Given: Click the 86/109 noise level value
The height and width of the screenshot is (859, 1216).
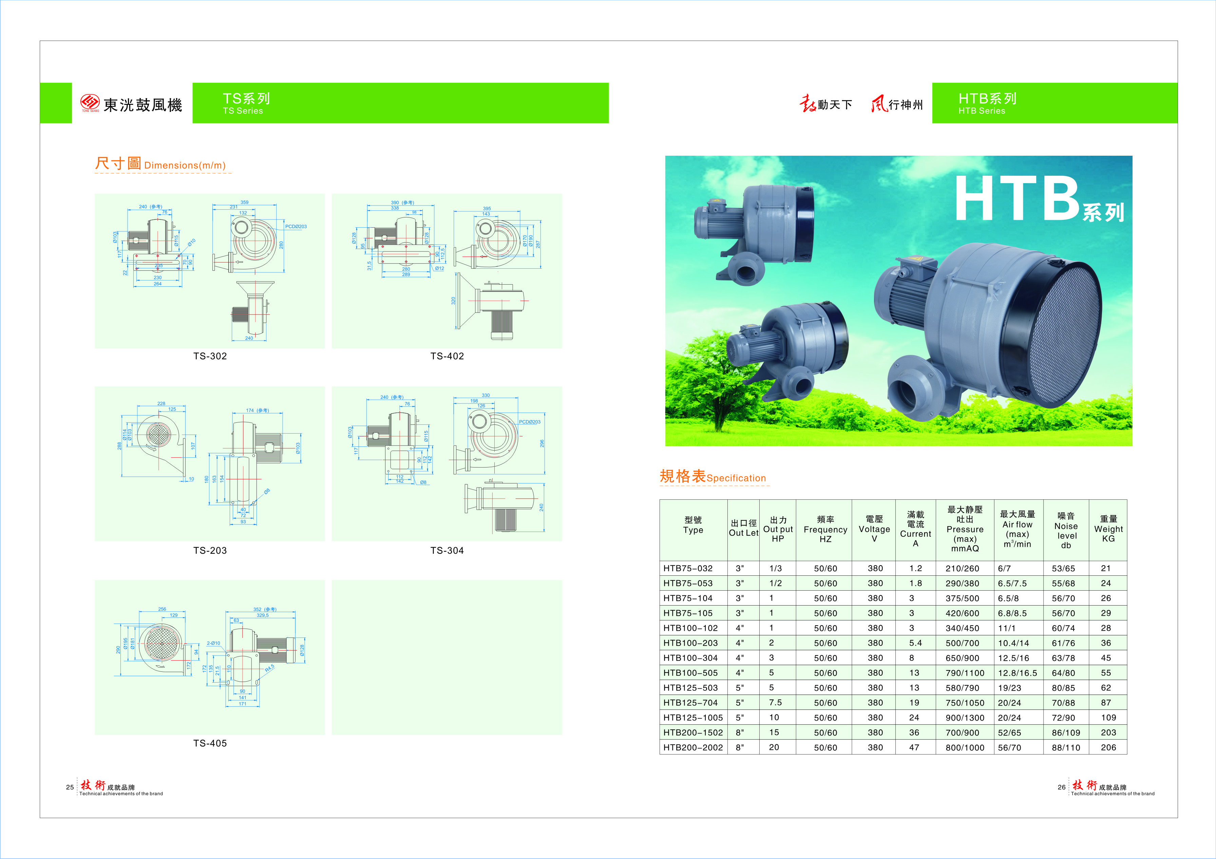Looking at the screenshot, I should tap(1066, 732).
